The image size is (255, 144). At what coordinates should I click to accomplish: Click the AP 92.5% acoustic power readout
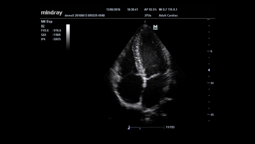pyautogui.click(x=151, y=10)
